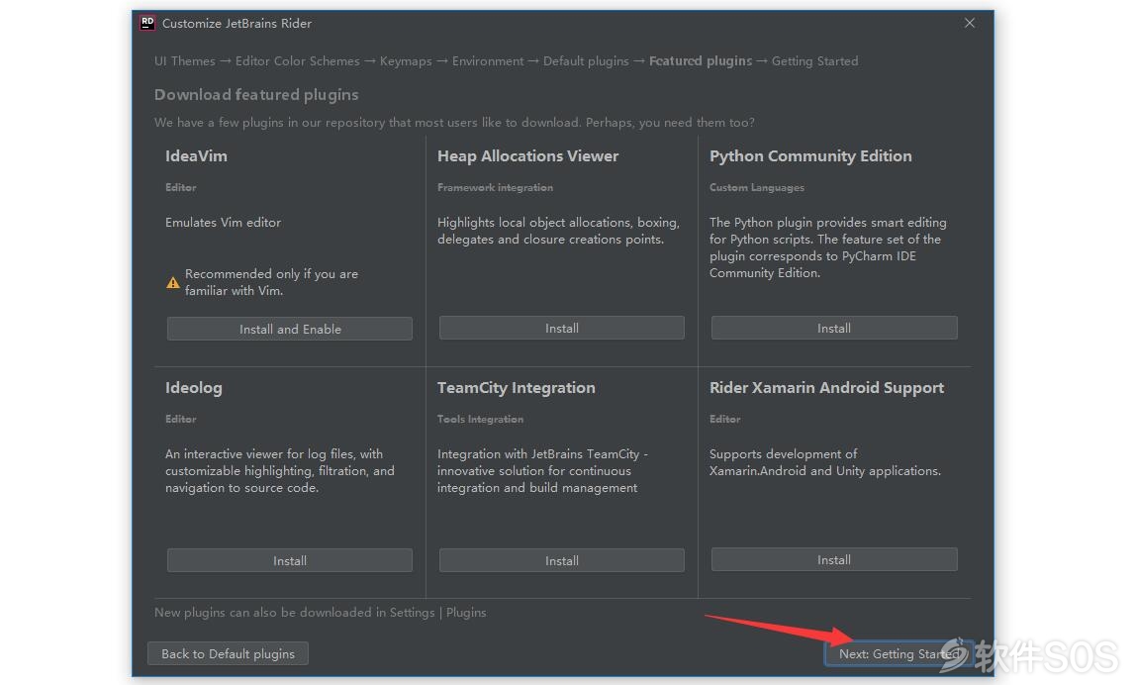The image size is (1135, 685).
Task: Click the TeamCity integration description text
Action: pyautogui.click(x=543, y=470)
